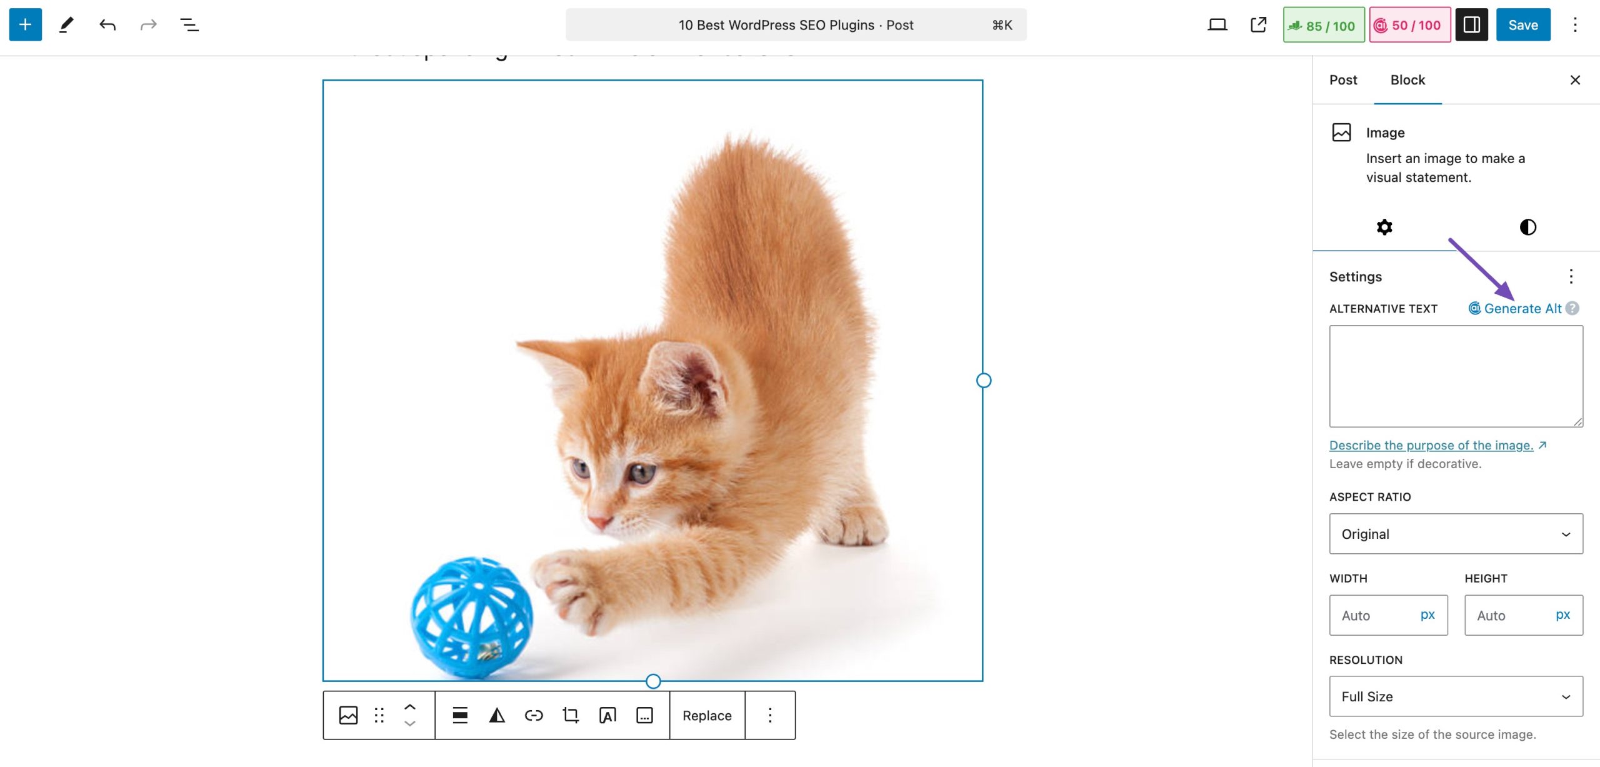The image size is (1600, 767).
Task: Change image alignment in block toolbar
Action: 459,715
